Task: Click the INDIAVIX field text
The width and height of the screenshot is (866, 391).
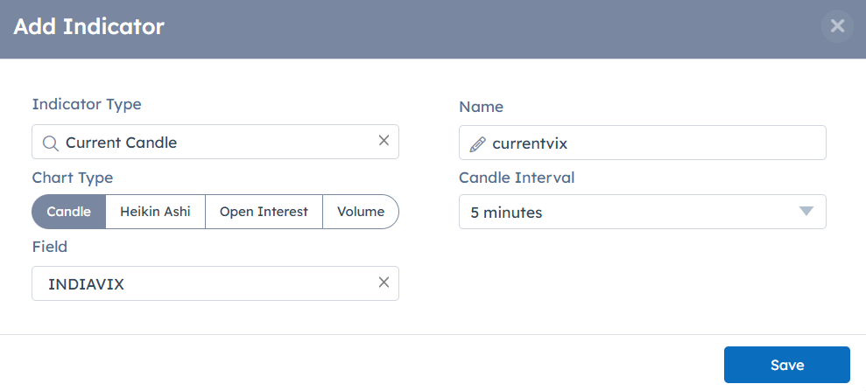Action: [86, 283]
